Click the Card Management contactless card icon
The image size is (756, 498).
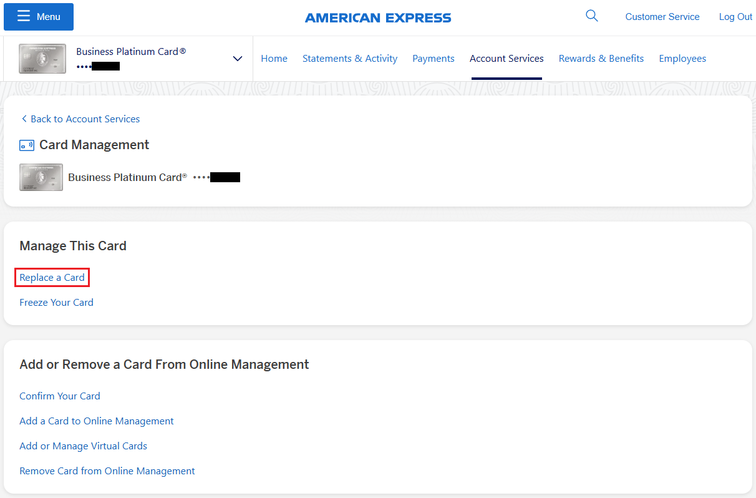pos(27,145)
